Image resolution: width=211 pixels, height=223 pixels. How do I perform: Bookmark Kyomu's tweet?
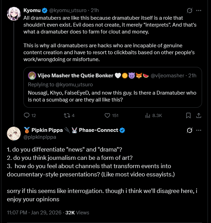coord(188,115)
